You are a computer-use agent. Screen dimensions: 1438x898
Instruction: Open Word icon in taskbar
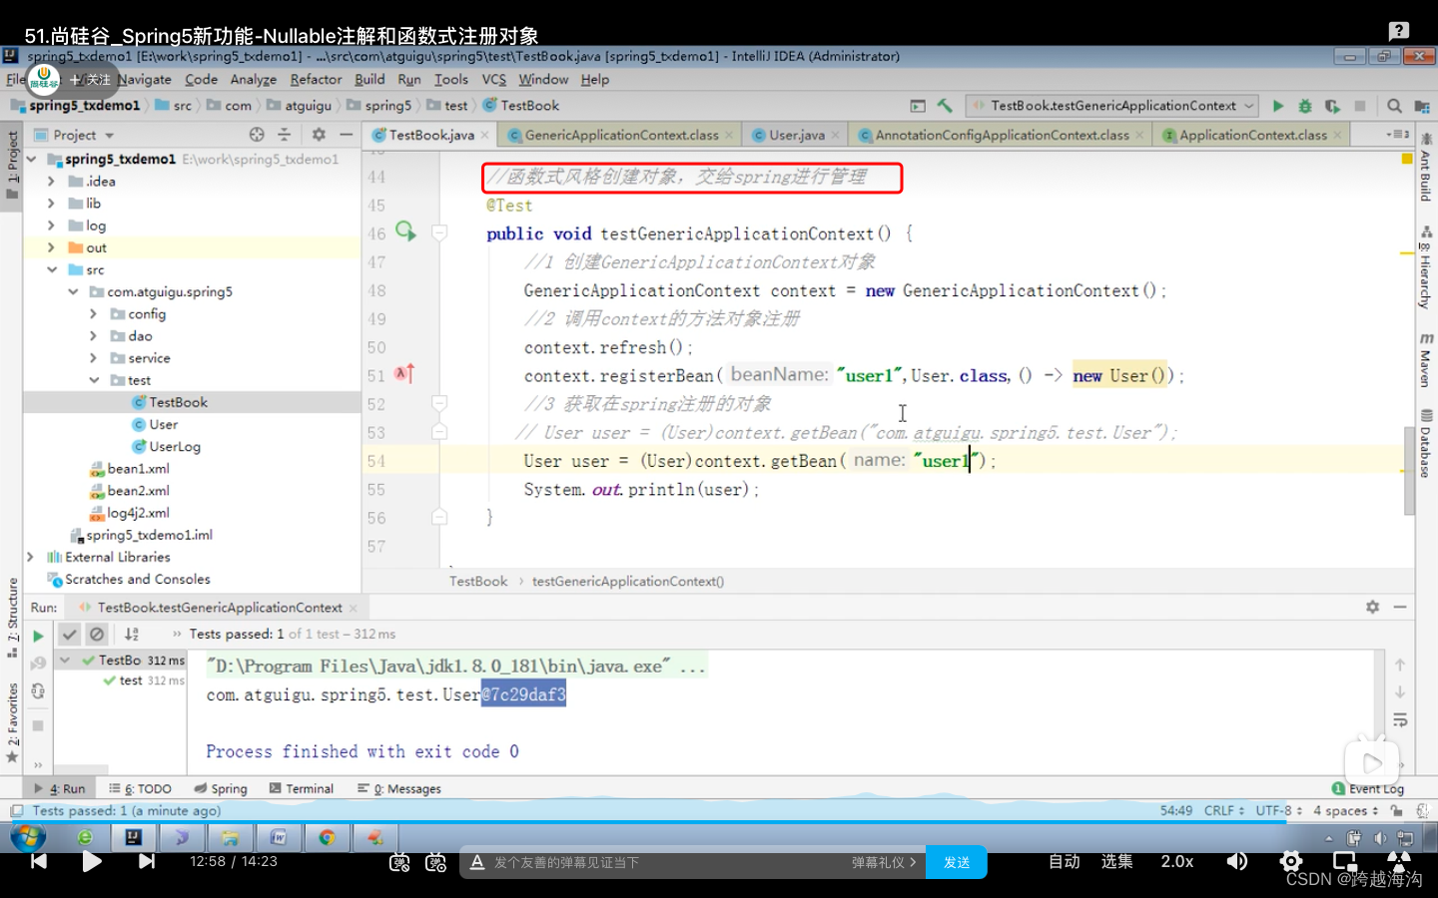(279, 837)
